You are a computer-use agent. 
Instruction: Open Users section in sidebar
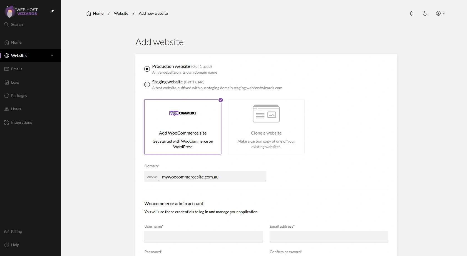(x=31, y=109)
